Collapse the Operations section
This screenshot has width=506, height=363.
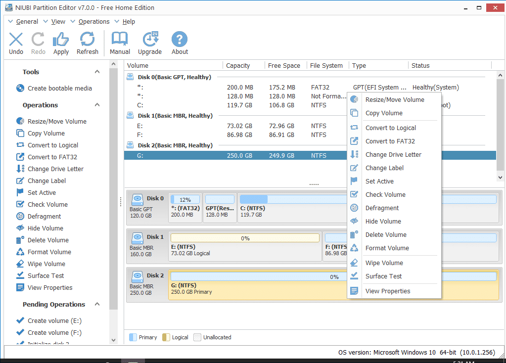point(97,105)
